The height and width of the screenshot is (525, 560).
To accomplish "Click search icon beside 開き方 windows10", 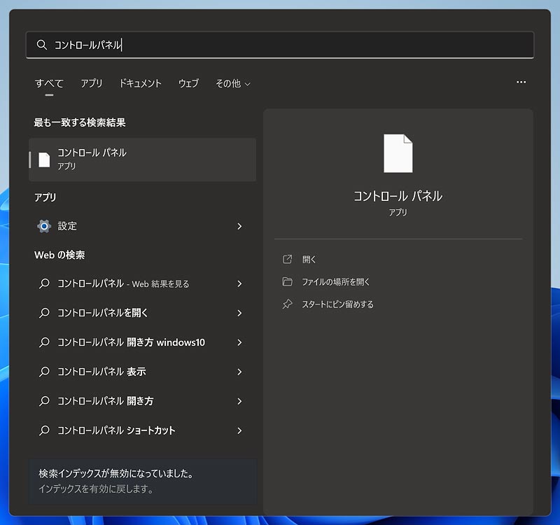I will pos(44,342).
